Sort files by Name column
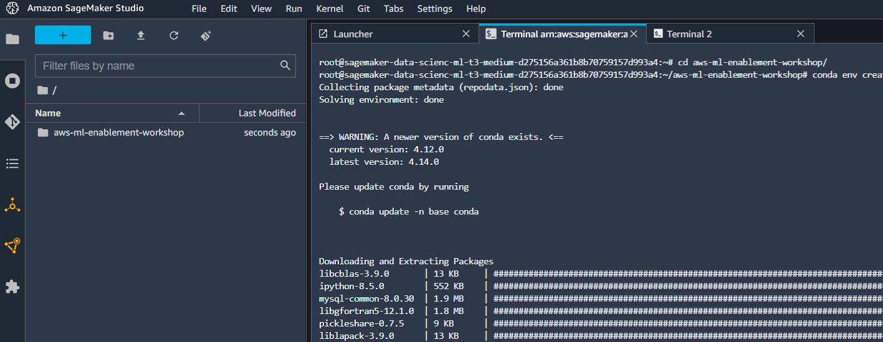This screenshot has width=883, height=342. click(x=112, y=113)
